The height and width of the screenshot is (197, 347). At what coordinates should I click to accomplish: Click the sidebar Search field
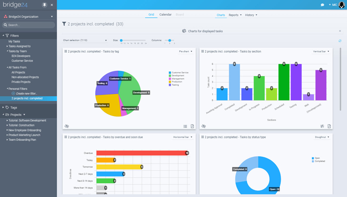coord(29,25)
